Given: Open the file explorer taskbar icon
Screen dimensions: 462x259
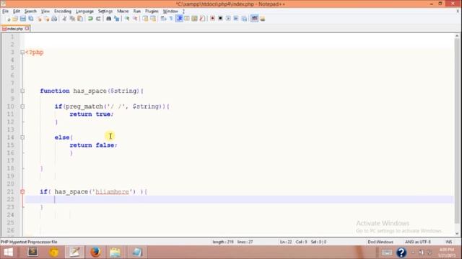Looking at the screenshot, I should (115, 253).
